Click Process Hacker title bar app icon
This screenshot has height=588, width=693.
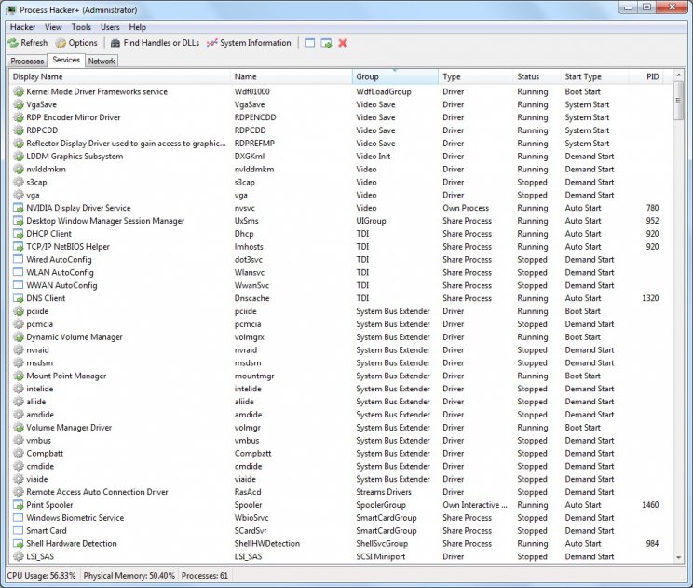click(11, 9)
